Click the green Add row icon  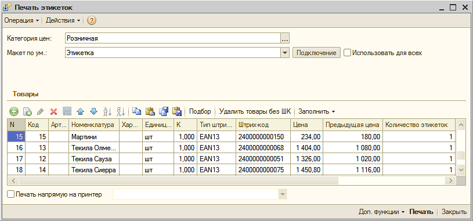[x=13, y=111]
